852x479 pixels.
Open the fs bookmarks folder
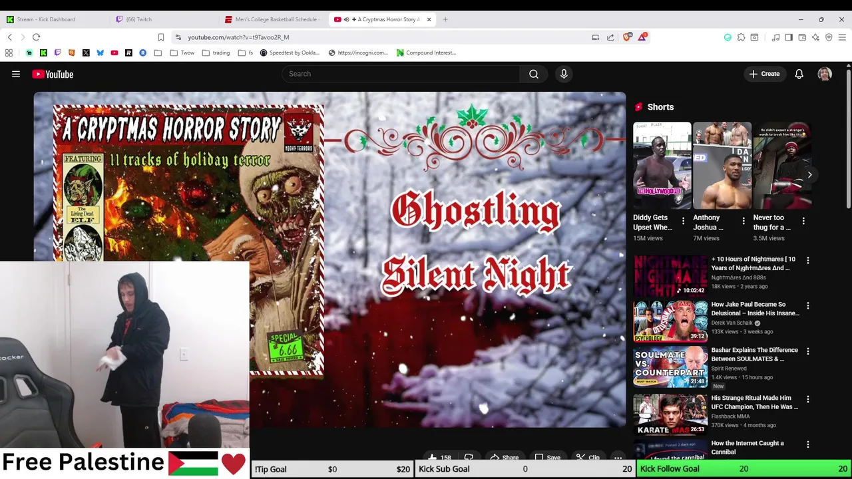245,53
